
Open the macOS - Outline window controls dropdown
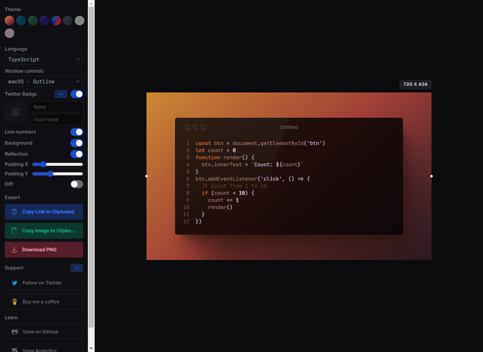pos(44,81)
